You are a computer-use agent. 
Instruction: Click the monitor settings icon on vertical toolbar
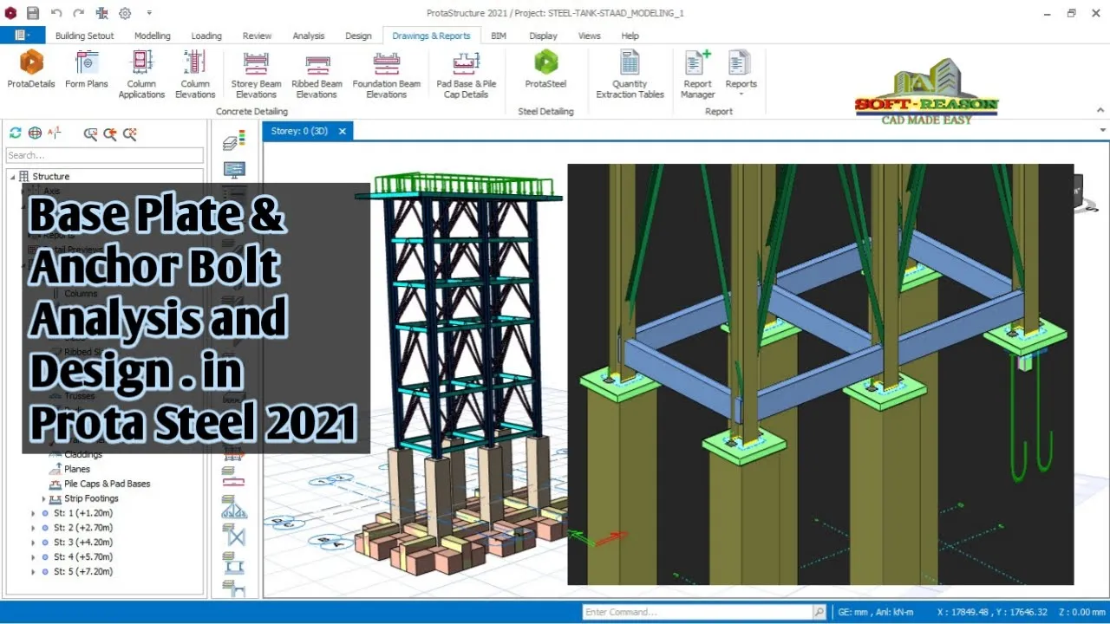(x=234, y=169)
